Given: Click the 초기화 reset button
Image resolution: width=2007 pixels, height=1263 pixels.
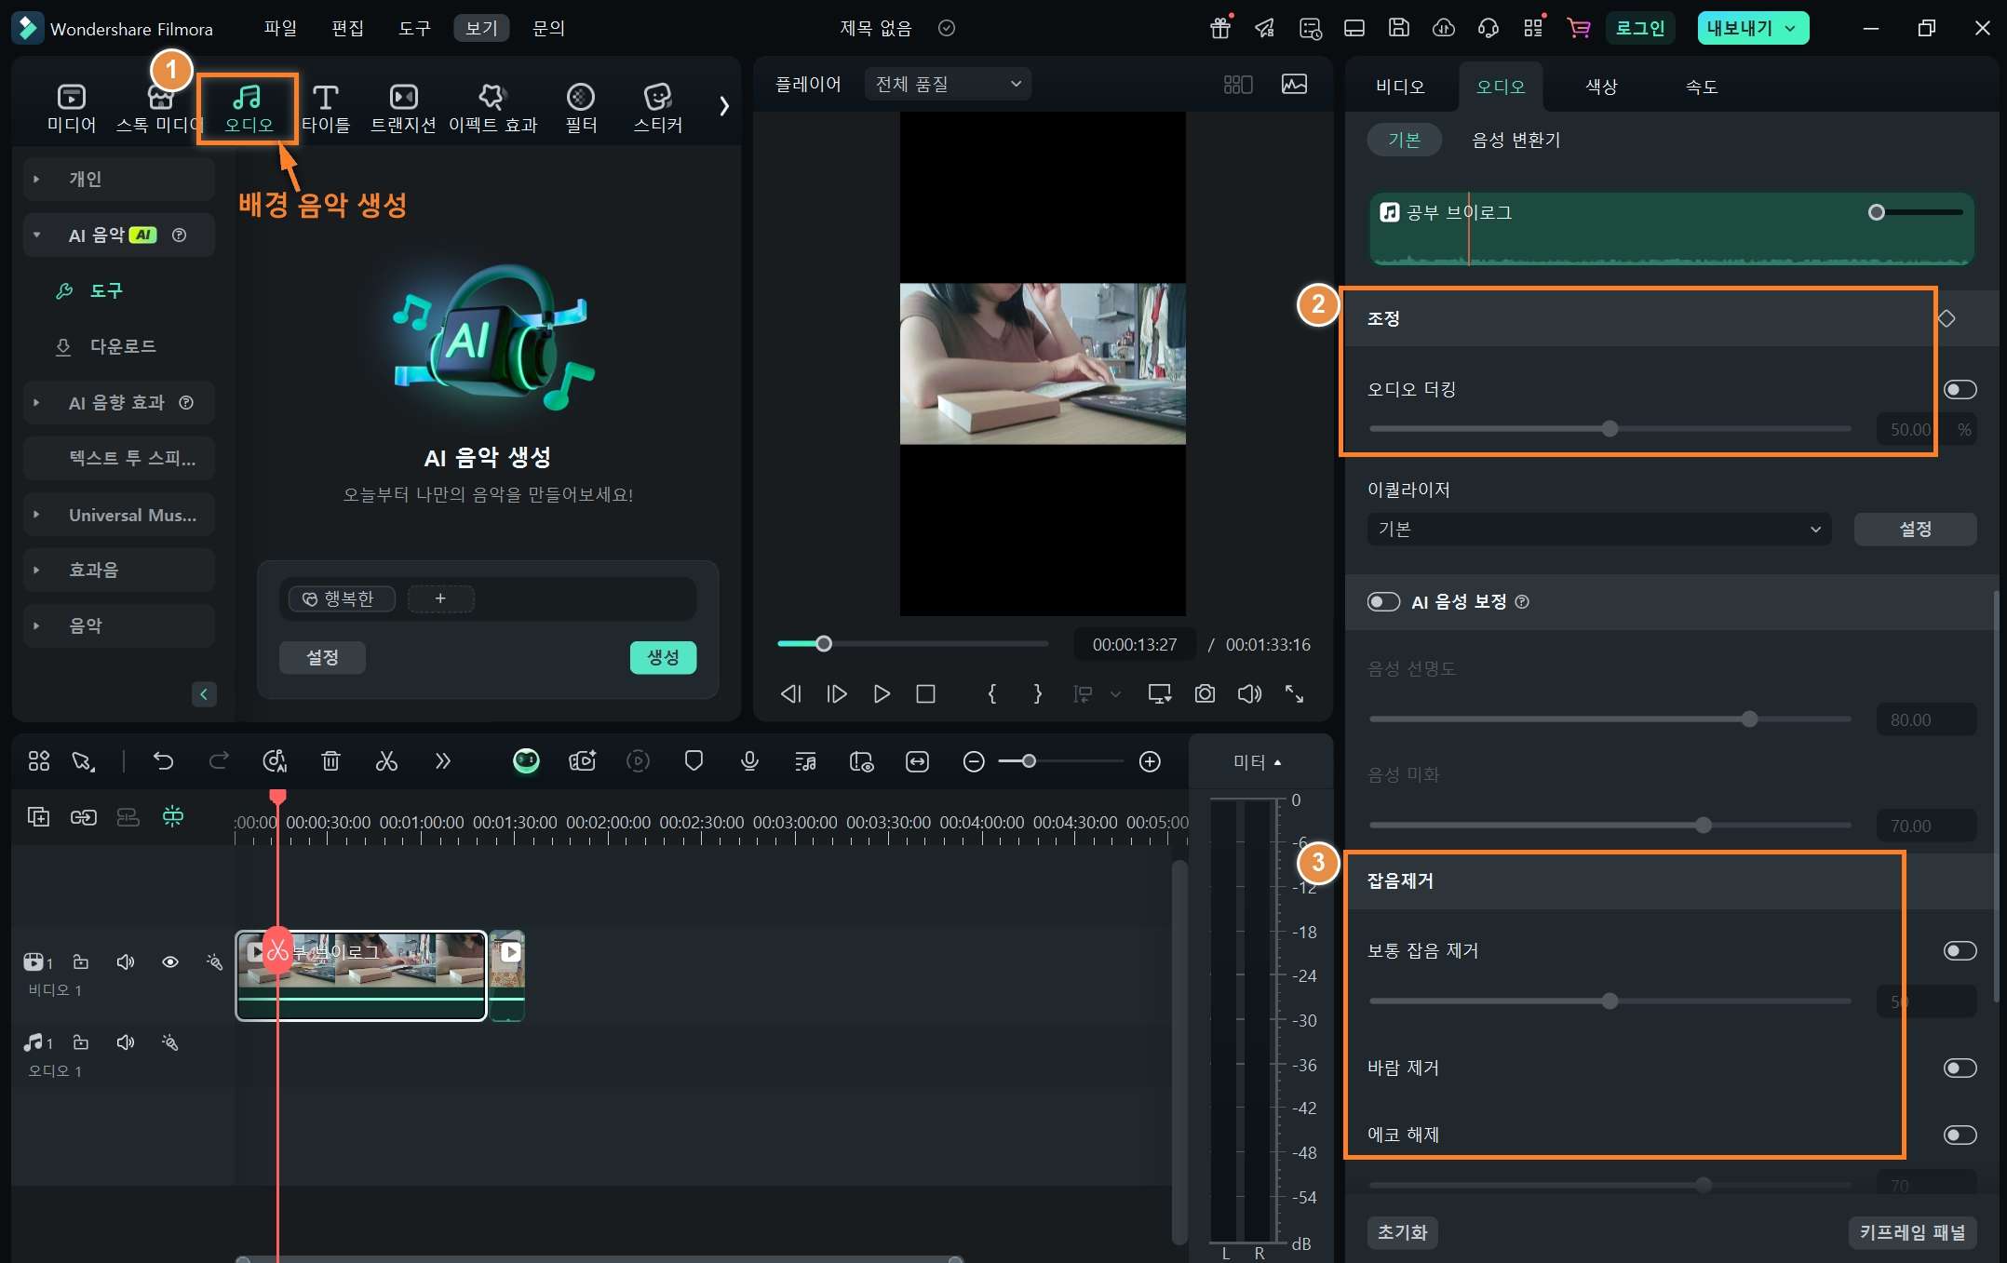Looking at the screenshot, I should 1402,1232.
